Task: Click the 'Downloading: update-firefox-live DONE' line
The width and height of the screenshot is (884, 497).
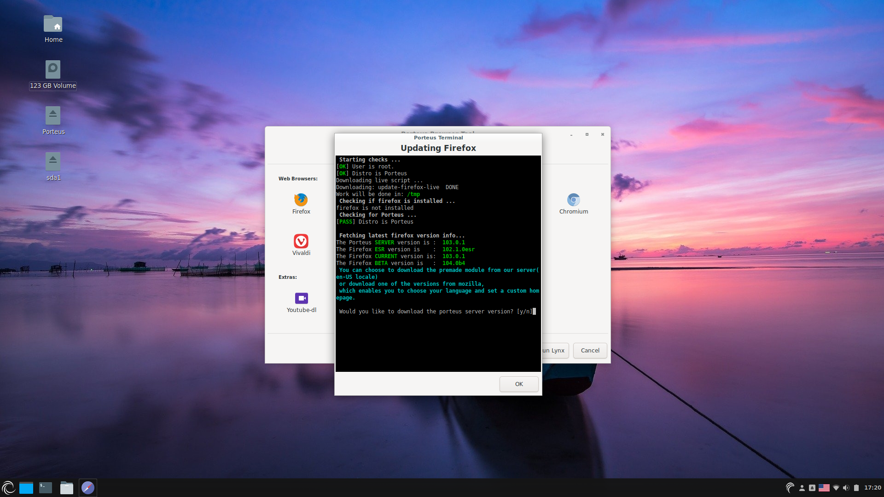Action: click(397, 187)
